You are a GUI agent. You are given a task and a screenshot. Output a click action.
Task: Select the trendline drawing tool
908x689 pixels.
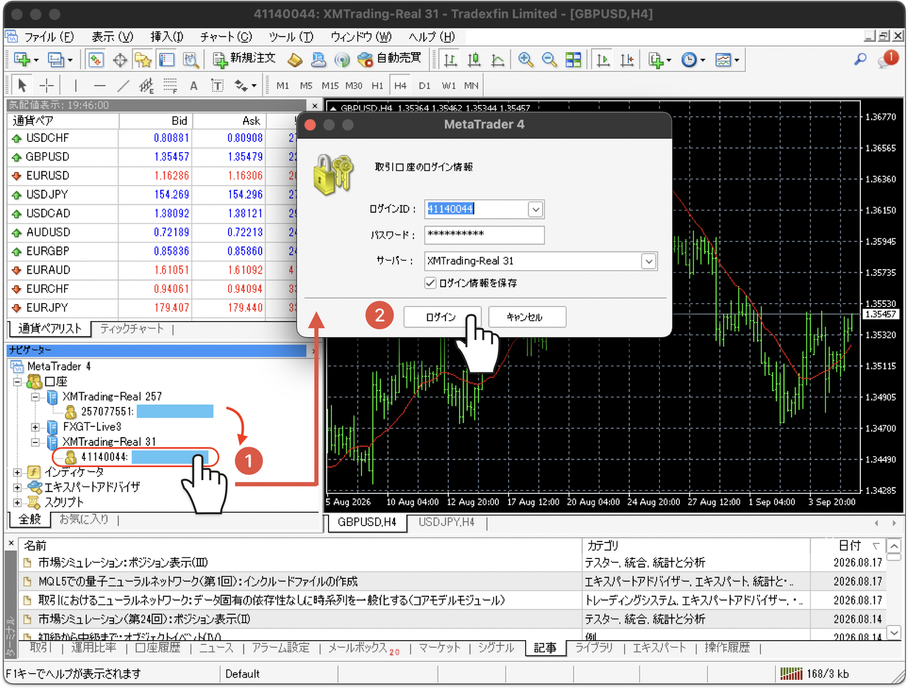[123, 86]
